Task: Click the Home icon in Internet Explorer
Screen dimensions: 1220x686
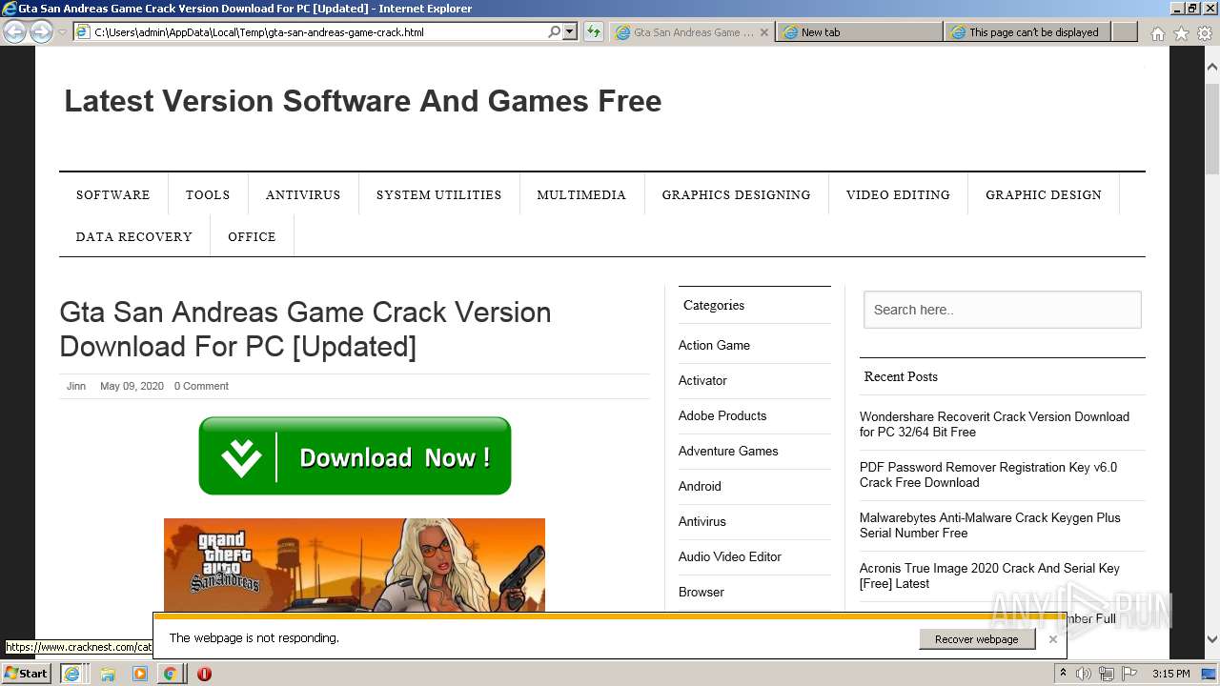Action: [1157, 33]
